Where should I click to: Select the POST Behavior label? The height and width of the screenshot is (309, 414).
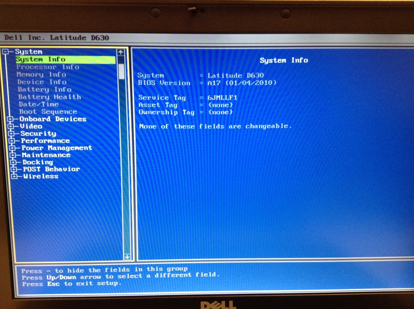pos(51,169)
